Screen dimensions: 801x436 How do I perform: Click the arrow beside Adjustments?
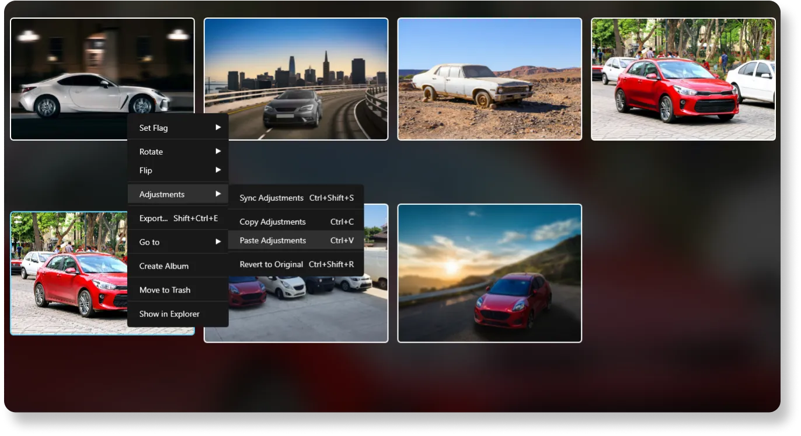pyautogui.click(x=218, y=194)
